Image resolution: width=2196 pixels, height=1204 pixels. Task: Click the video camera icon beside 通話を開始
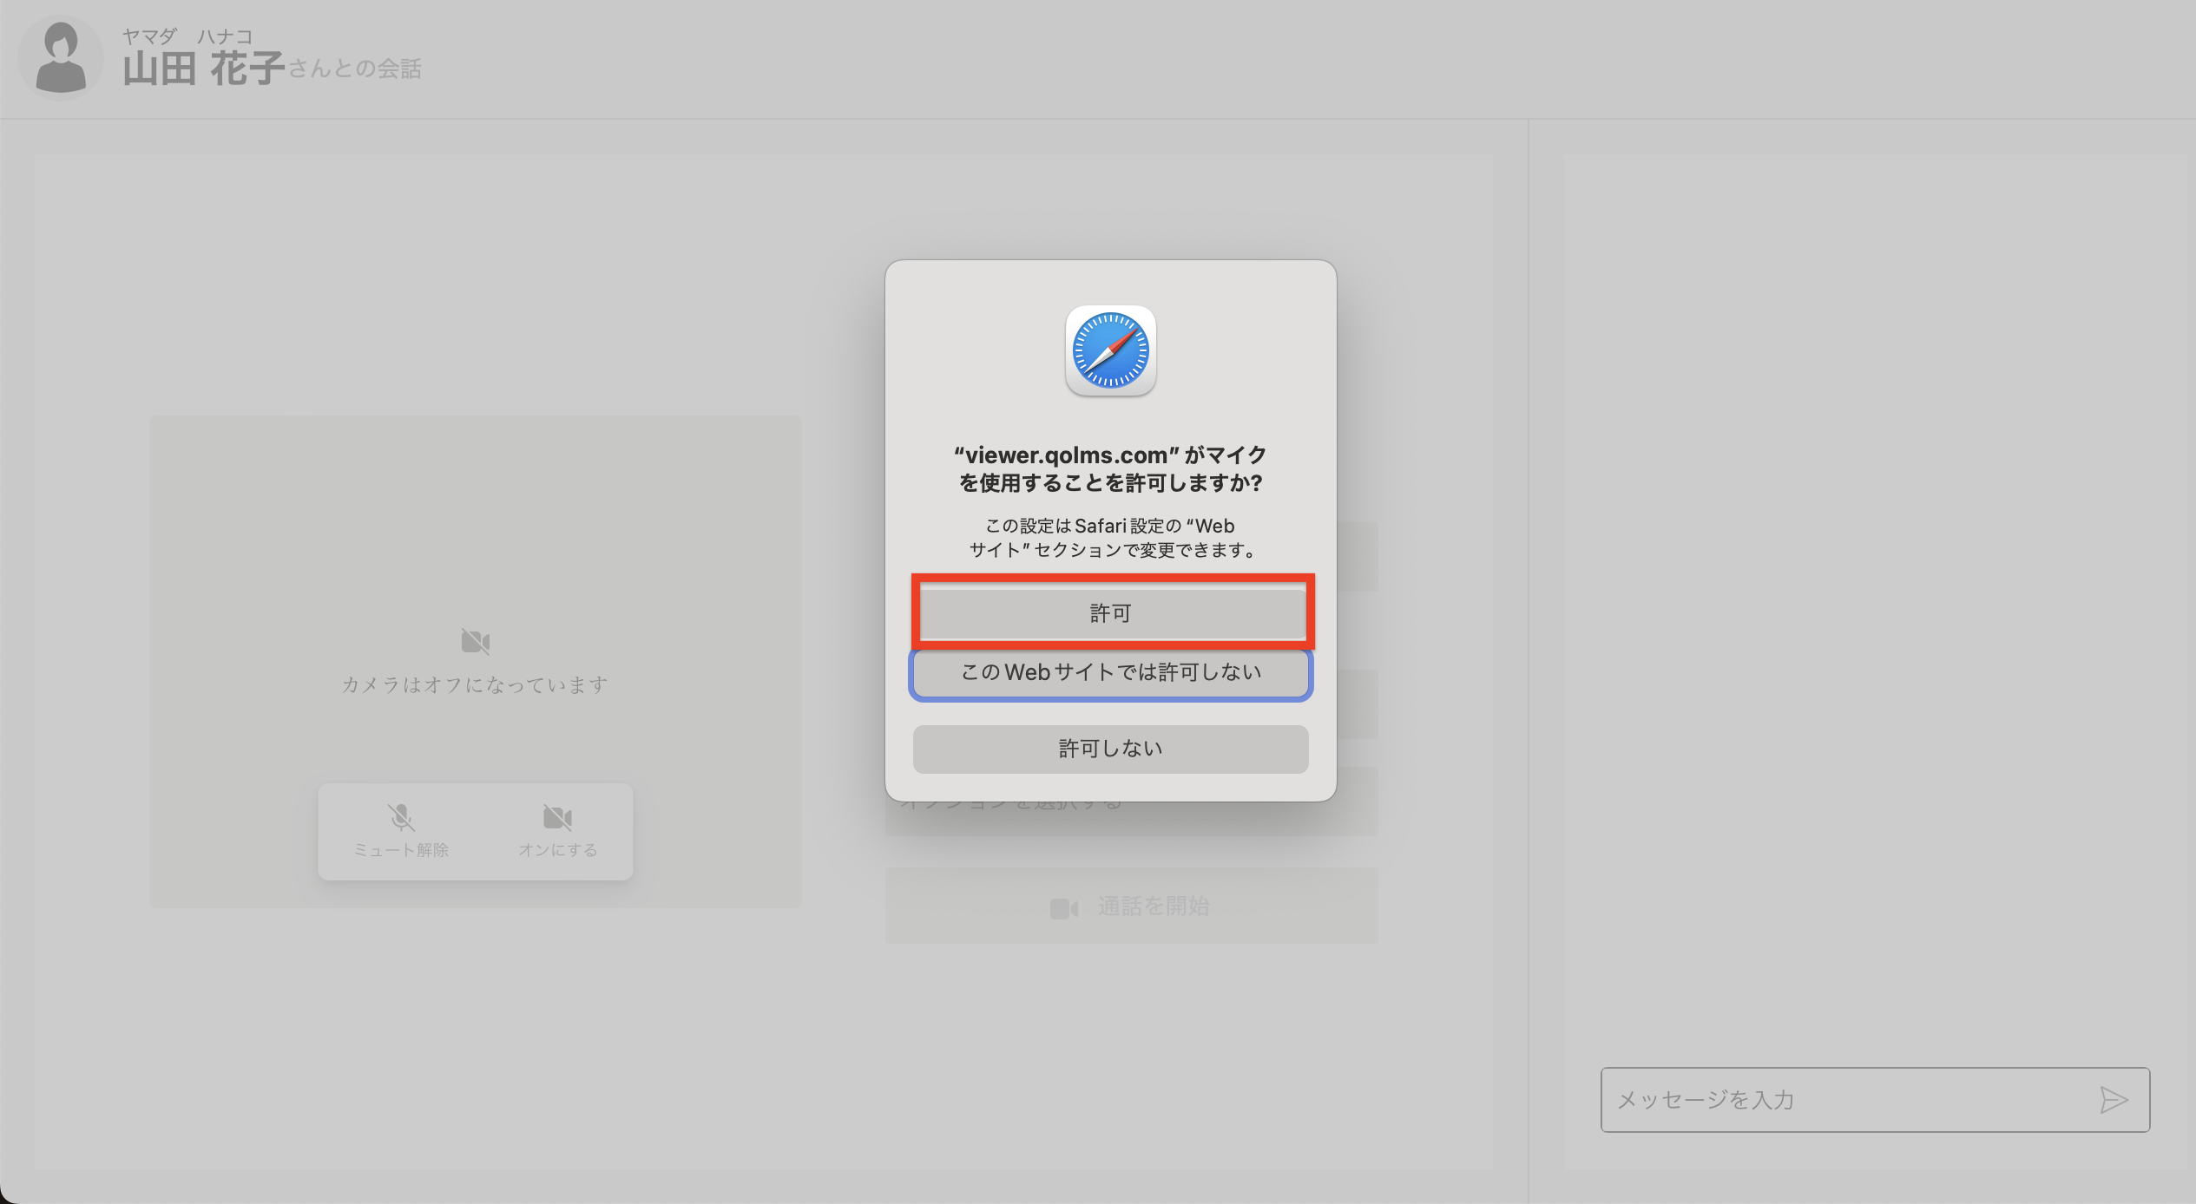coord(1064,908)
